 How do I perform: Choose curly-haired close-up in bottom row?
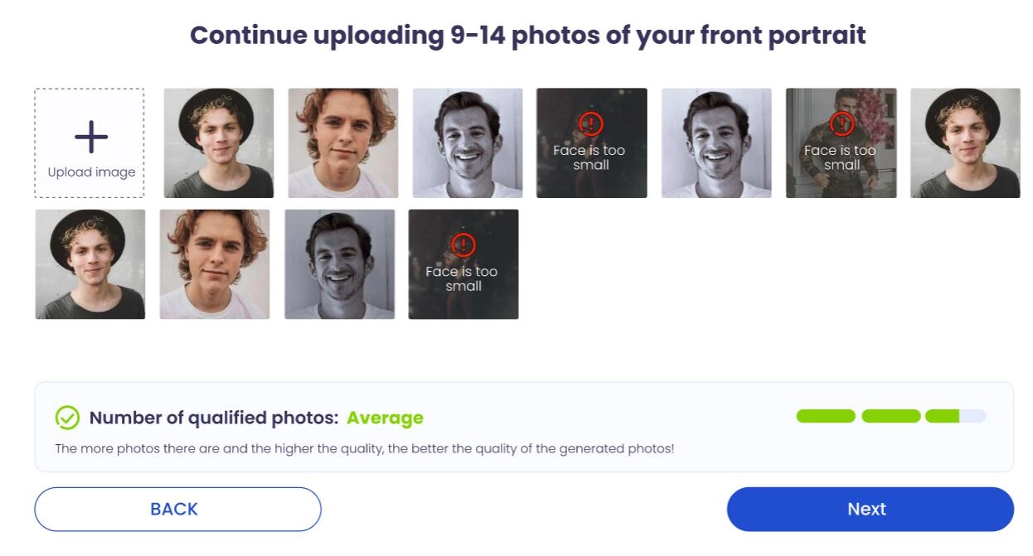point(215,264)
